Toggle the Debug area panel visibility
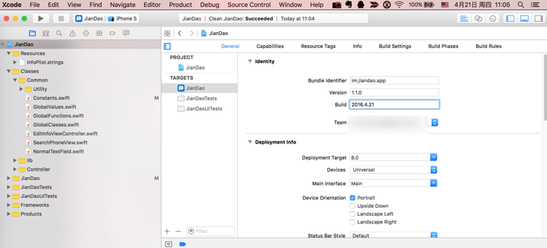 pos(524,19)
